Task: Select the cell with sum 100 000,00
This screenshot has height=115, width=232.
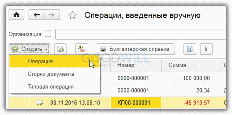Action: [x=189, y=78]
